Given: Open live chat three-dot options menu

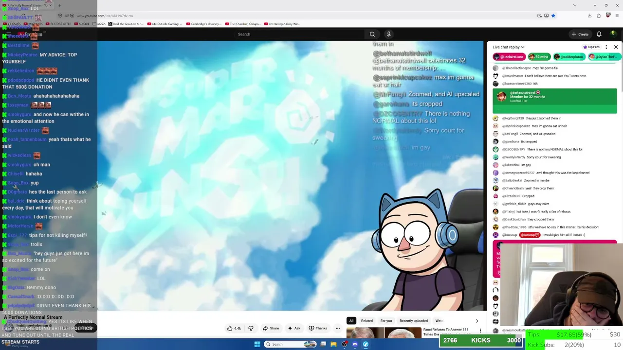Looking at the screenshot, I should pos(607,47).
